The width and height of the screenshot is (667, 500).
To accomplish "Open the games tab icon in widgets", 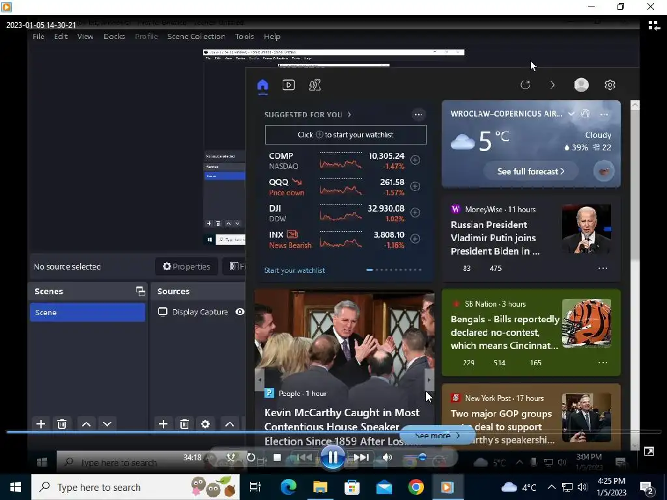I will pyautogui.click(x=315, y=85).
